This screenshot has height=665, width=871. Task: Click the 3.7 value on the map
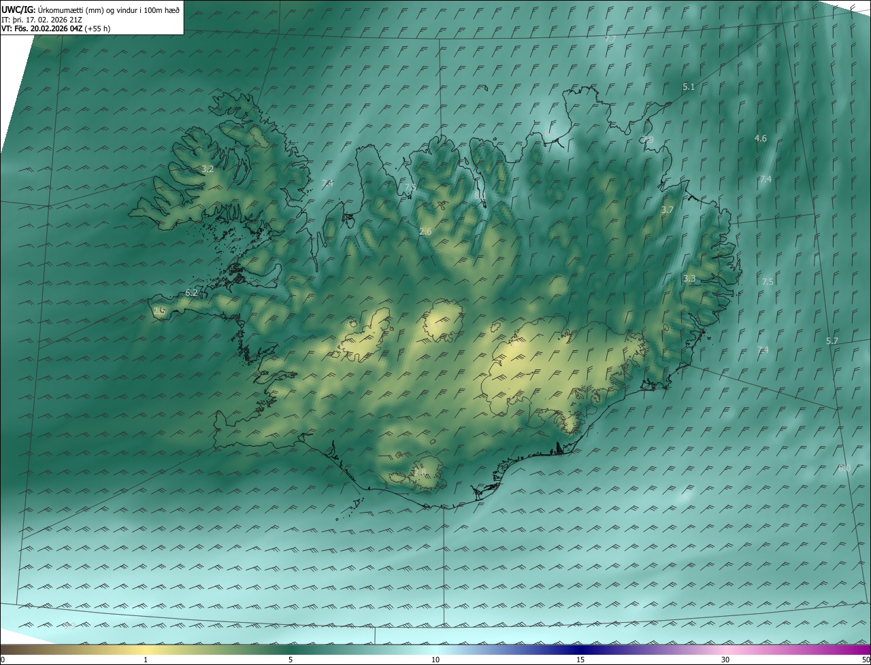667,210
